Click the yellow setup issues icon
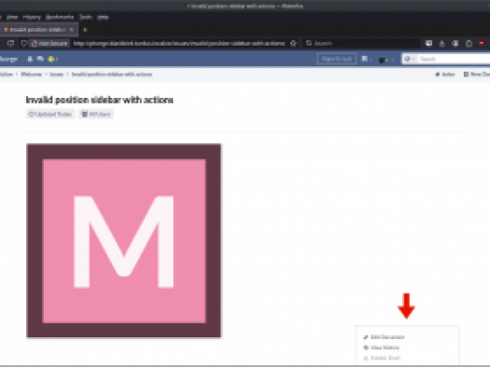 tap(52, 59)
